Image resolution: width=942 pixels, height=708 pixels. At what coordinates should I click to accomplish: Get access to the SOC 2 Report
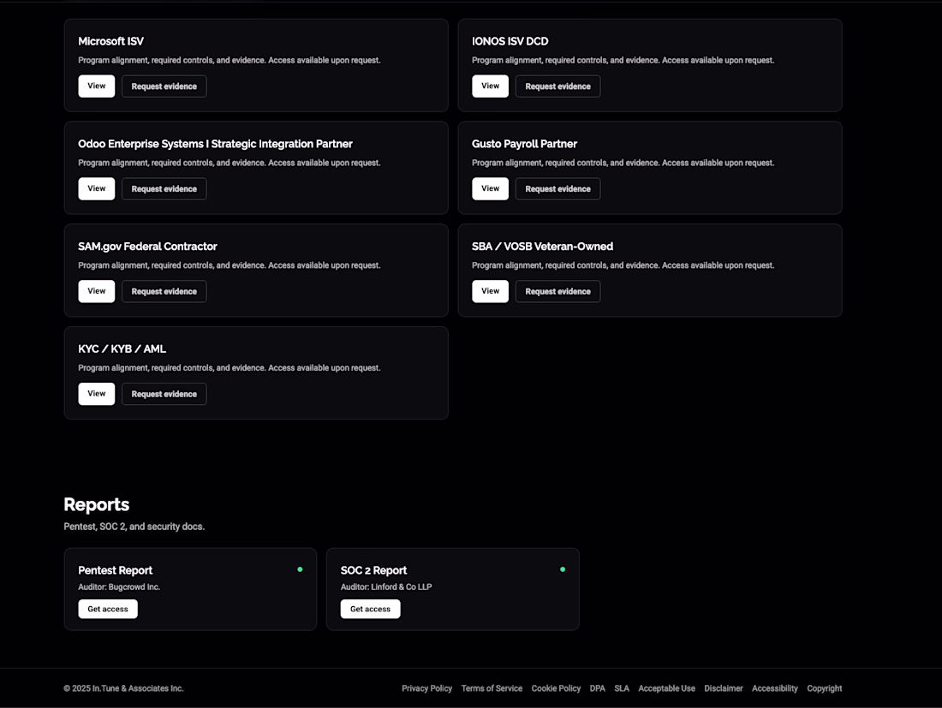click(x=371, y=610)
